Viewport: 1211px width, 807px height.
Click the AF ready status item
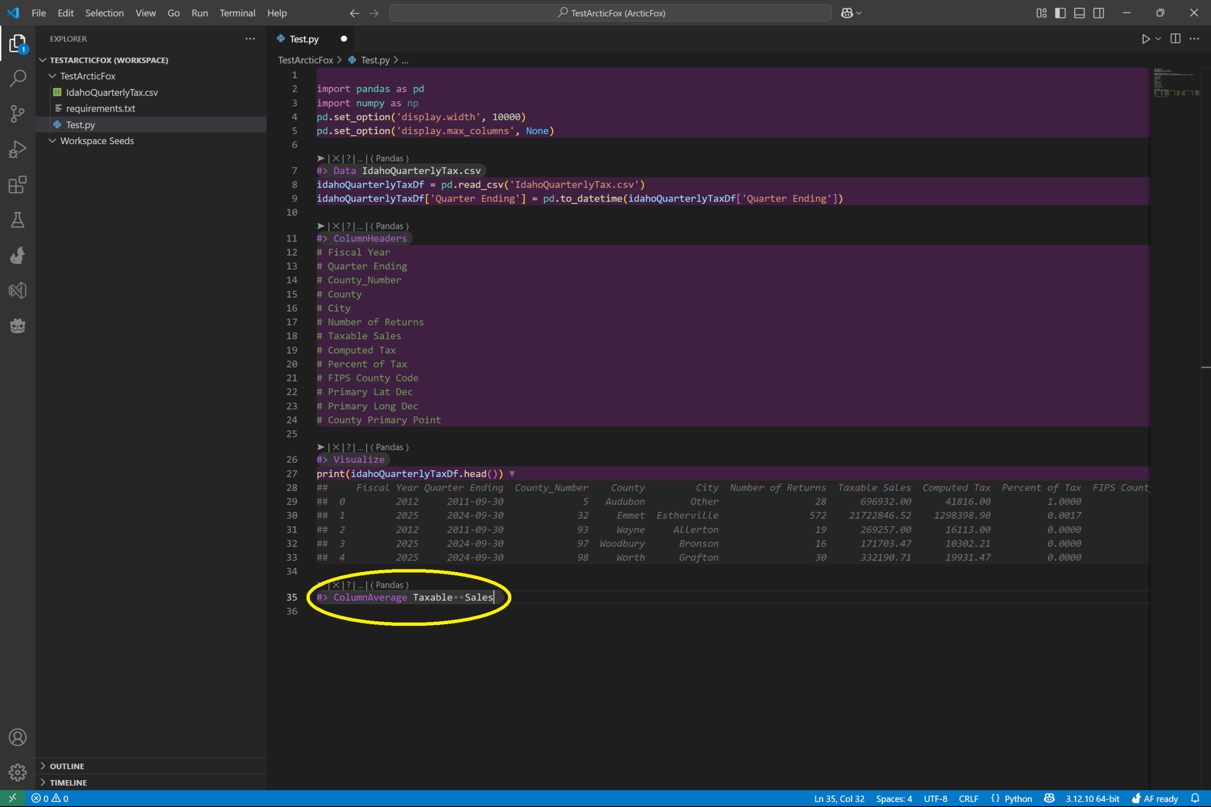point(1155,798)
